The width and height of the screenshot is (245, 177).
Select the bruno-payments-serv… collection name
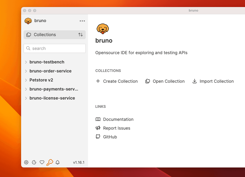[54, 89]
